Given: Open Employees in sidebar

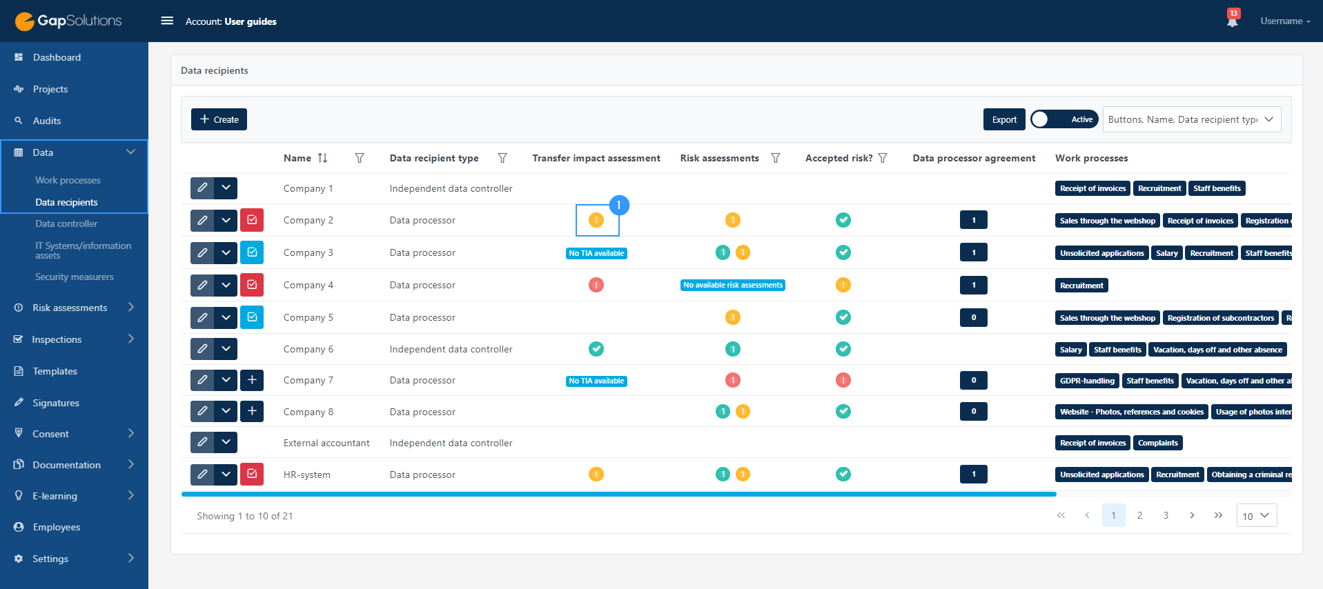Looking at the screenshot, I should [56, 527].
